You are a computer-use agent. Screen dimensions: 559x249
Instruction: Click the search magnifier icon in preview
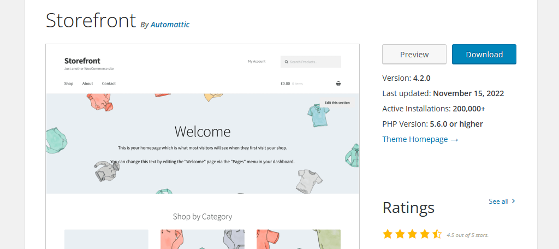click(286, 62)
